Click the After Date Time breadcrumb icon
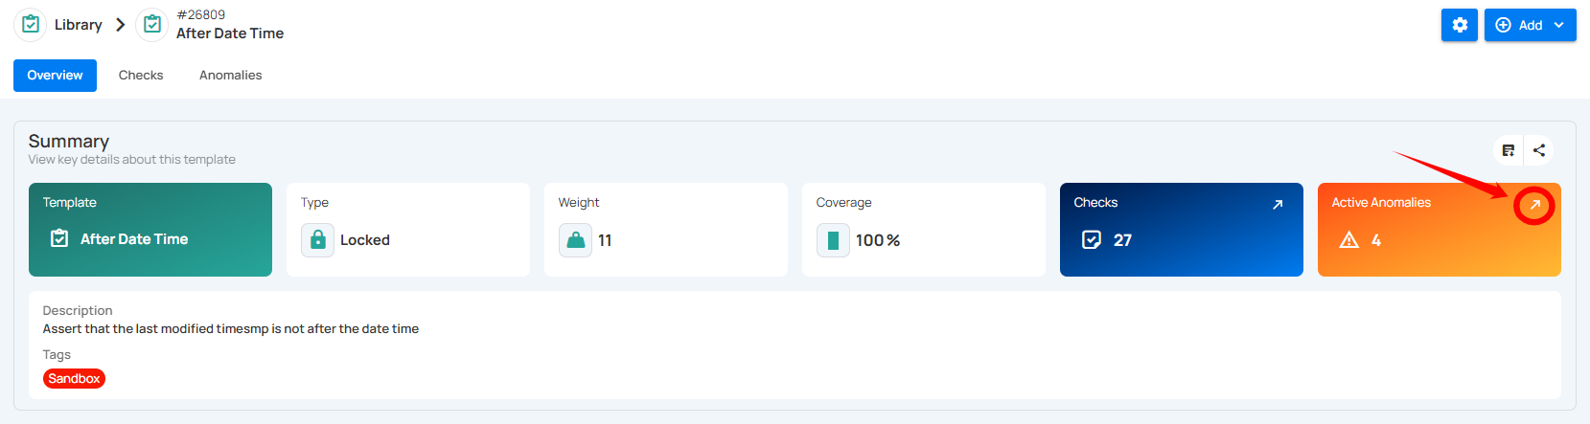 (x=152, y=25)
